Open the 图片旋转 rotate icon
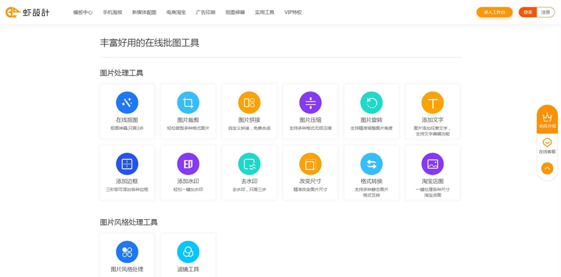This screenshot has width=561, height=277. click(372, 103)
